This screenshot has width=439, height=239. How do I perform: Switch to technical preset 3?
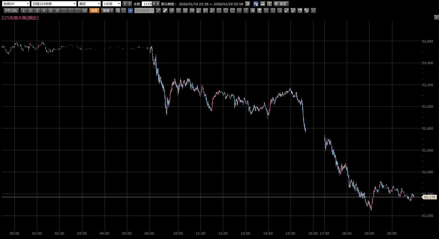pyautogui.click(x=37, y=10)
